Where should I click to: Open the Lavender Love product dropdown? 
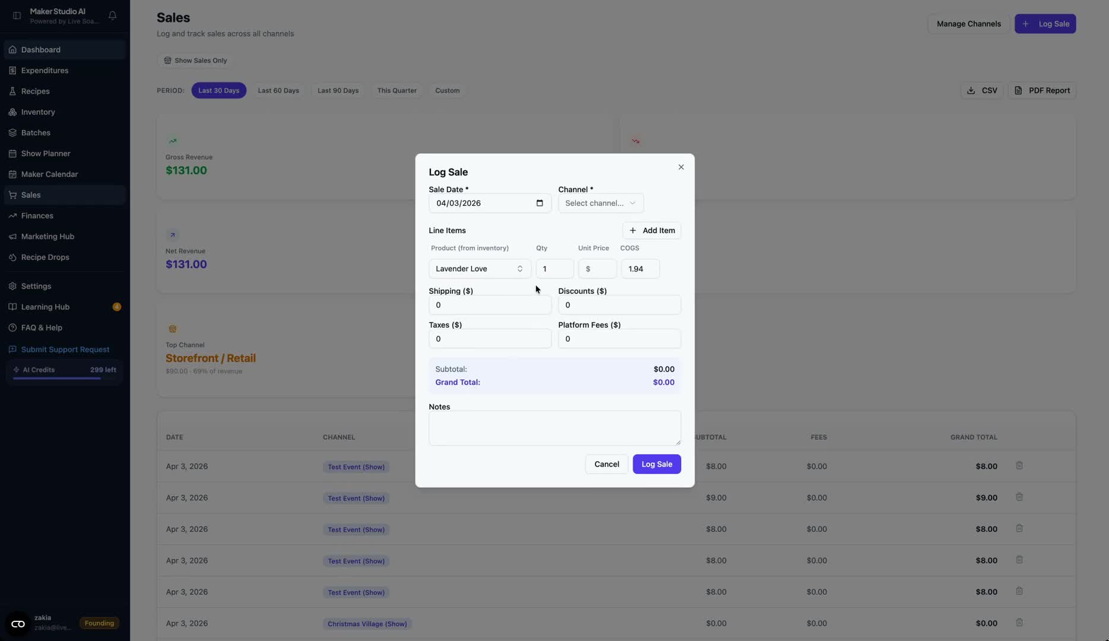click(x=479, y=268)
